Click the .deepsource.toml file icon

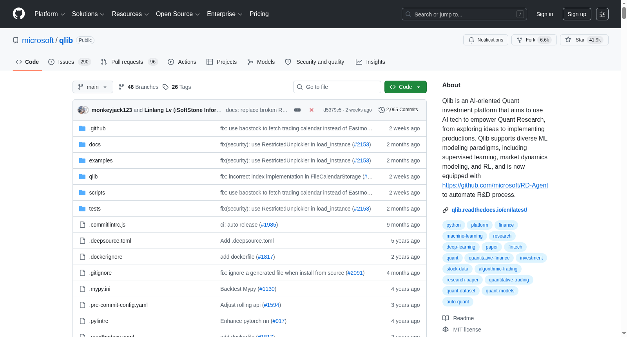(82, 241)
